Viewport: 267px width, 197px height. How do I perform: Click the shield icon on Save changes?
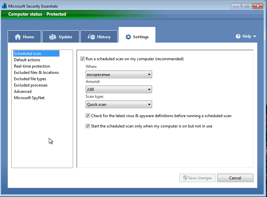[185, 178]
